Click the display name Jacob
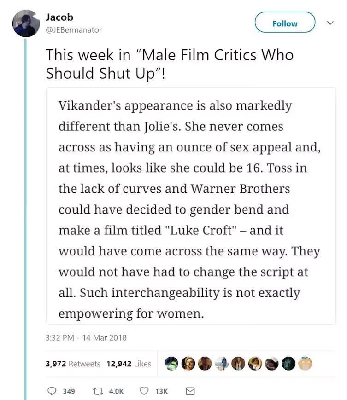Image resolution: width=347 pixels, height=400 pixels. coord(59,17)
